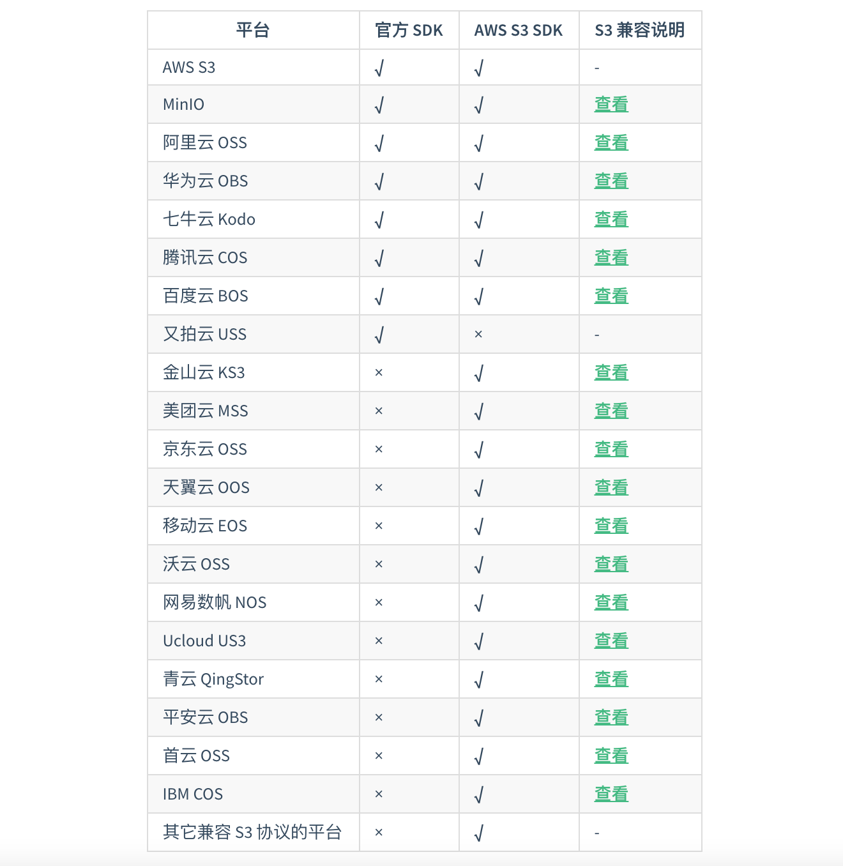The image size is (843, 866).
Task: Select the 腾讯云 COS cell
Action: click(253, 257)
